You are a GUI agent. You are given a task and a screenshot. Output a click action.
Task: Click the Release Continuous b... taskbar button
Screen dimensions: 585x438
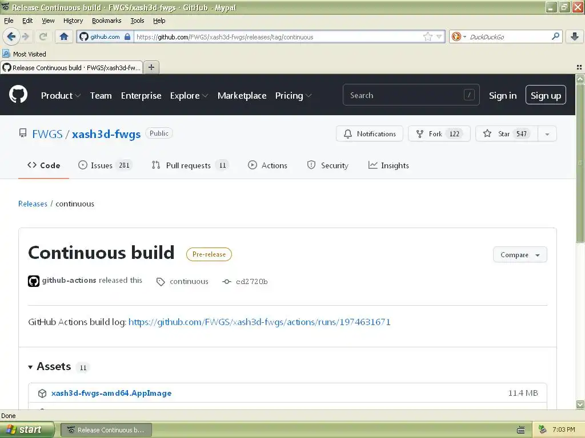(x=106, y=430)
